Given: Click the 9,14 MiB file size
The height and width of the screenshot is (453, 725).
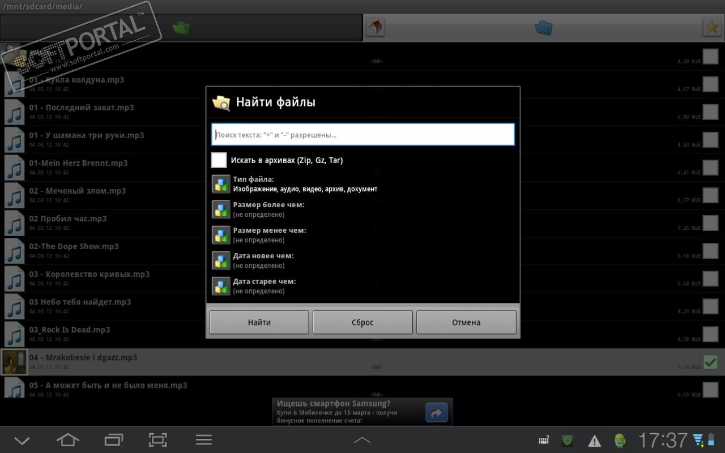Looking at the screenshot, I should [x=689, y=367].
